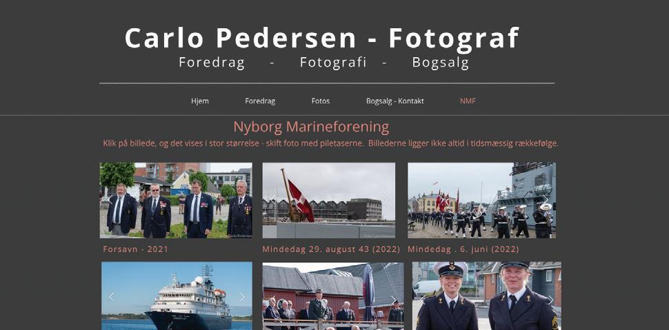
Task: Show previous photo in cruise ship gallery
Action: 112,297
